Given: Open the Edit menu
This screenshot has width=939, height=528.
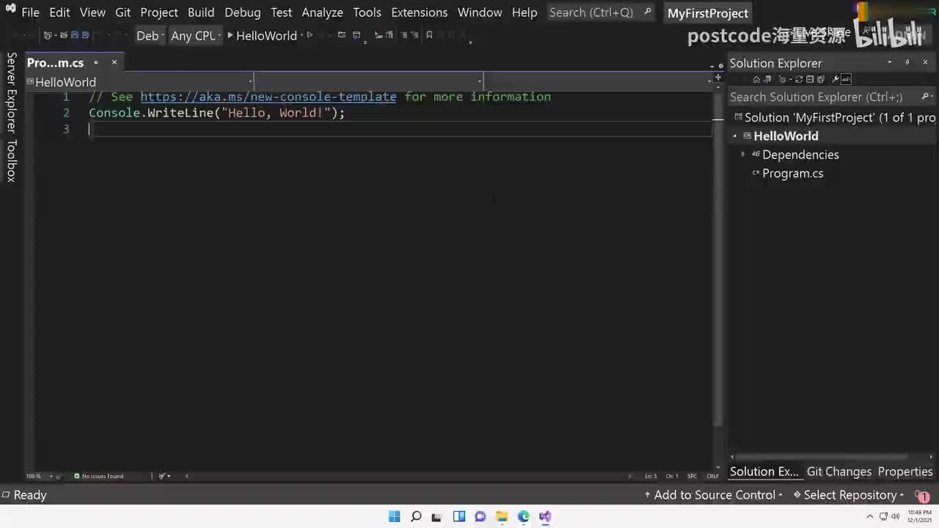Looking at the screenshot, I should coord(59,12).
